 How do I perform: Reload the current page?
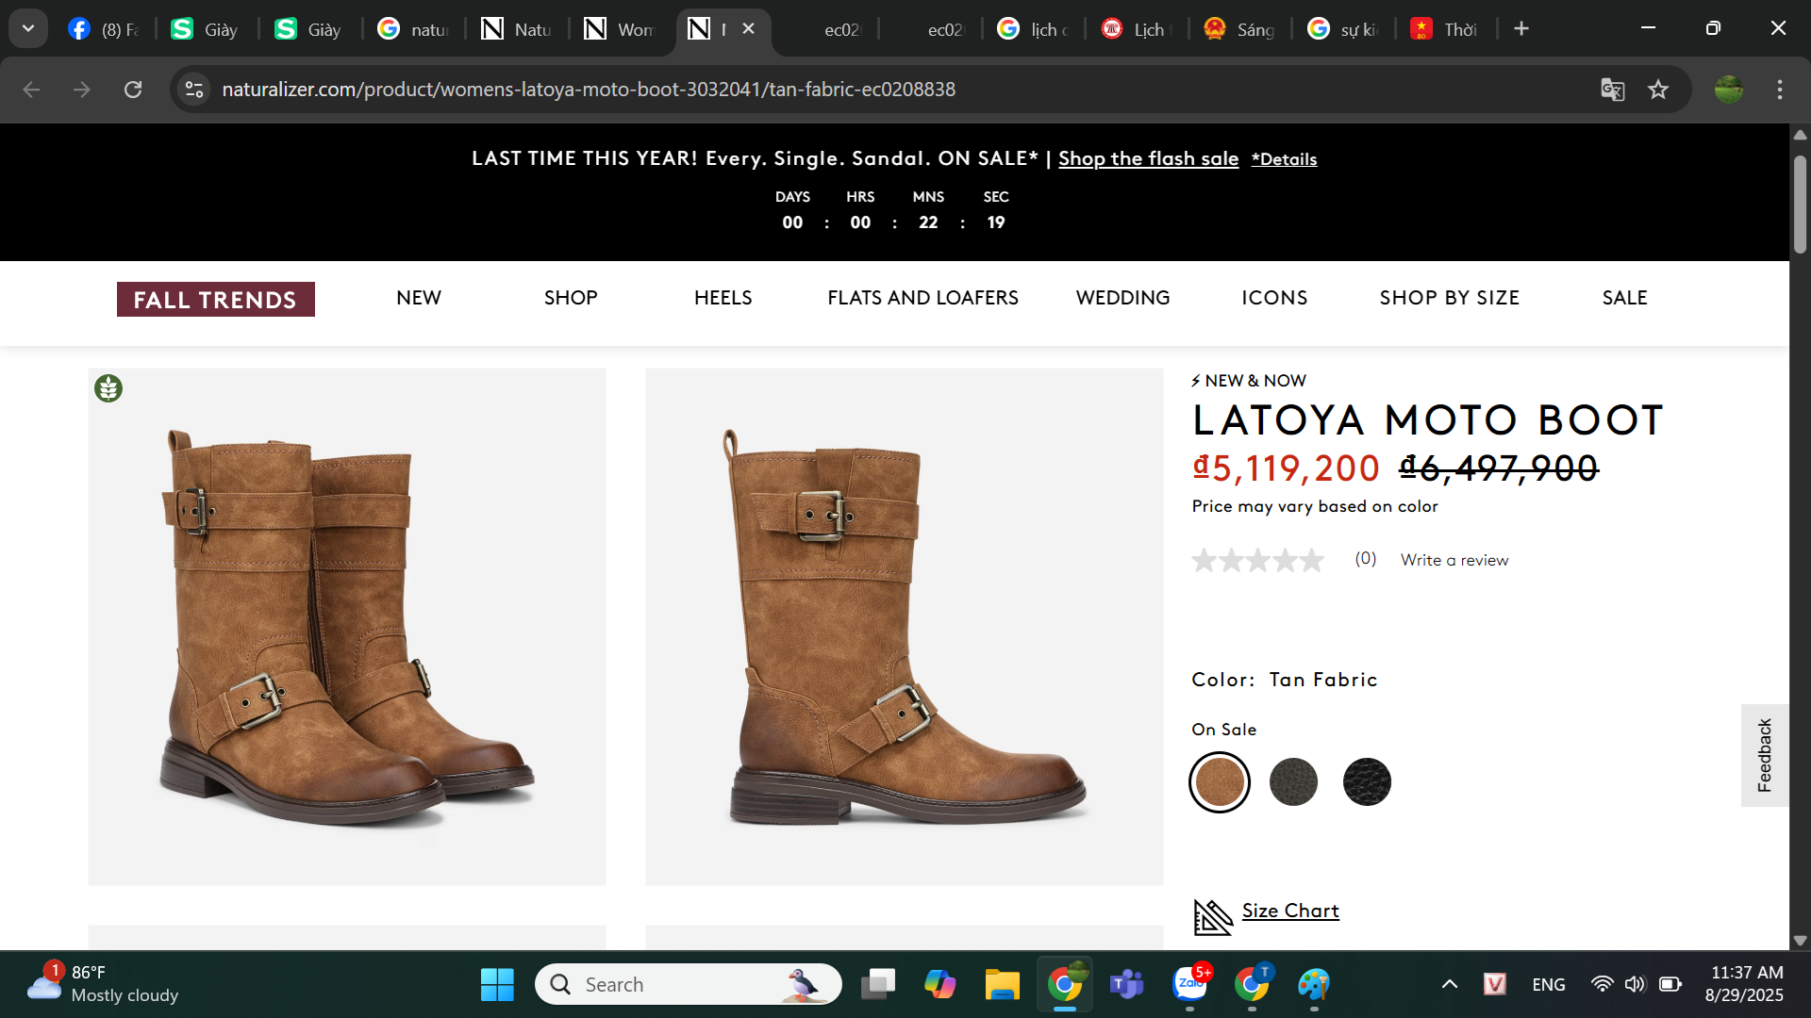pyautogui.click(x=133, y=90)
